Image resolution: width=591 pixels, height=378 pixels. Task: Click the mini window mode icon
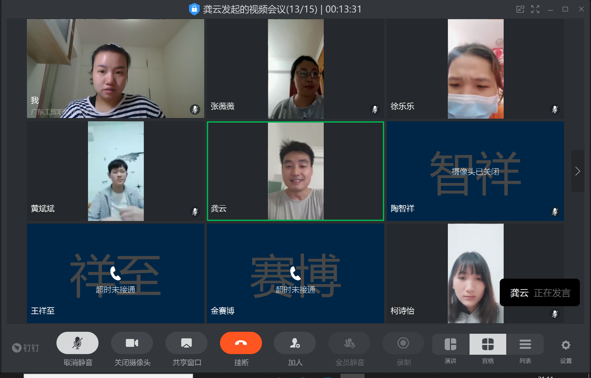[520, 9]
